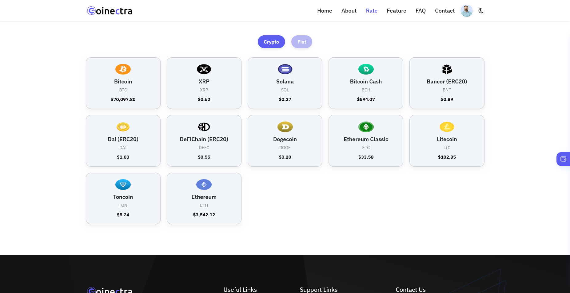
Task: Click the DeFiChain logo icon
Action: pyautogui.click(x=204, y=127)
